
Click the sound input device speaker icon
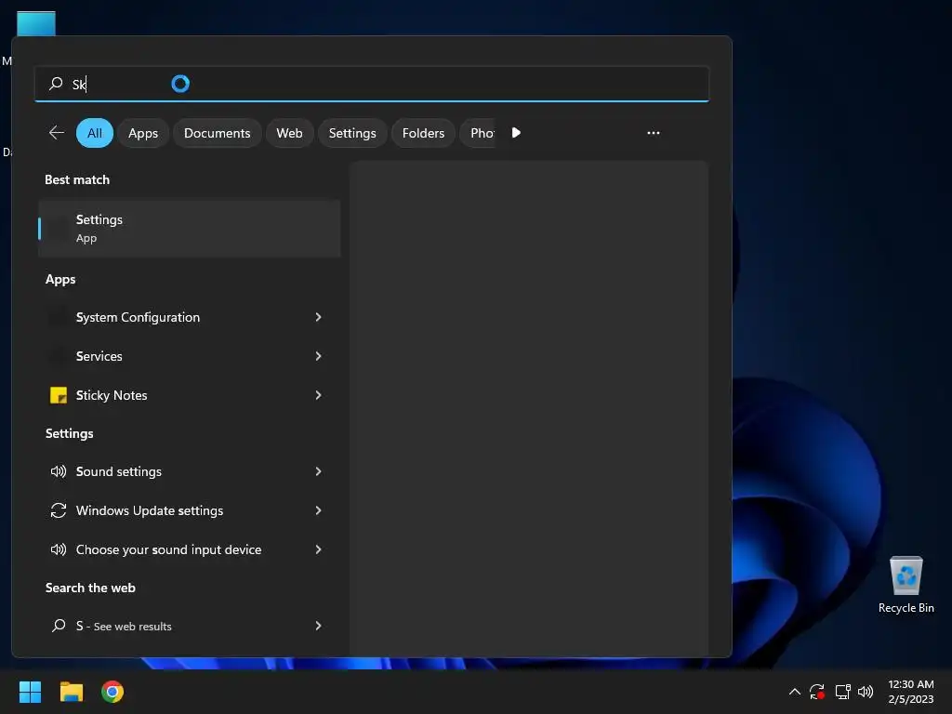click(59, 549)
